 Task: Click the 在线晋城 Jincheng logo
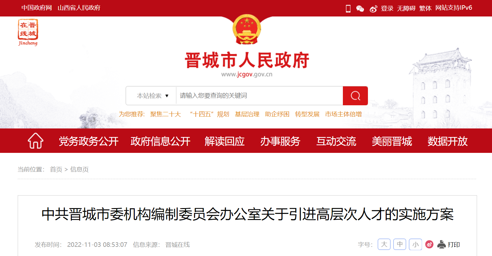pyautogui.click(x=28, y=32)
